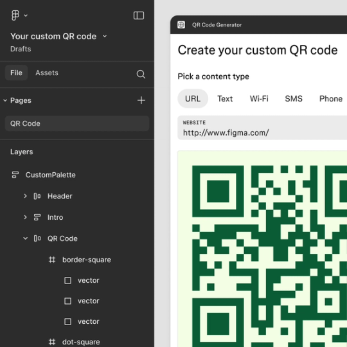Open the Figma menu dropdown arrow

pyautogui.click(x=26, y=15)
